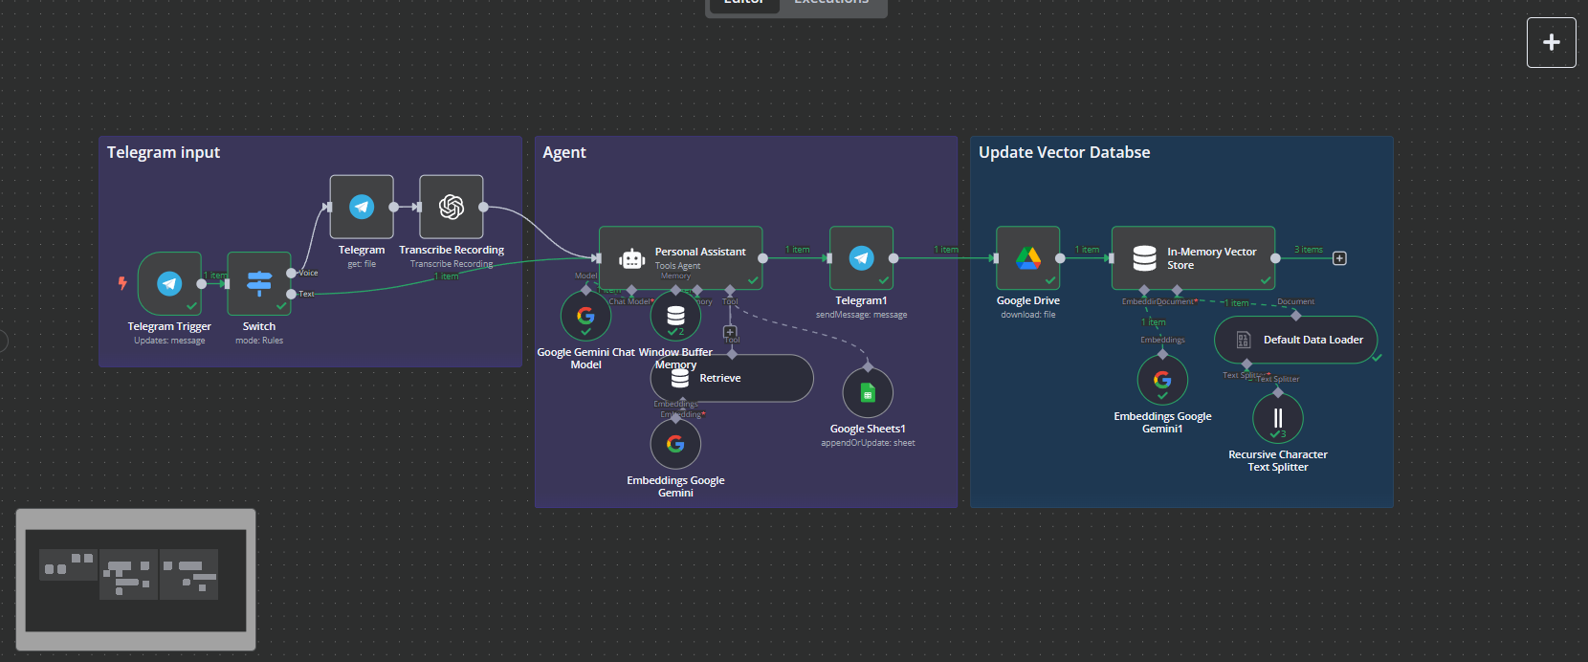Select the Telegram1 sendMessage node
Screen dimensions: 1588x662
coord(861,258)
